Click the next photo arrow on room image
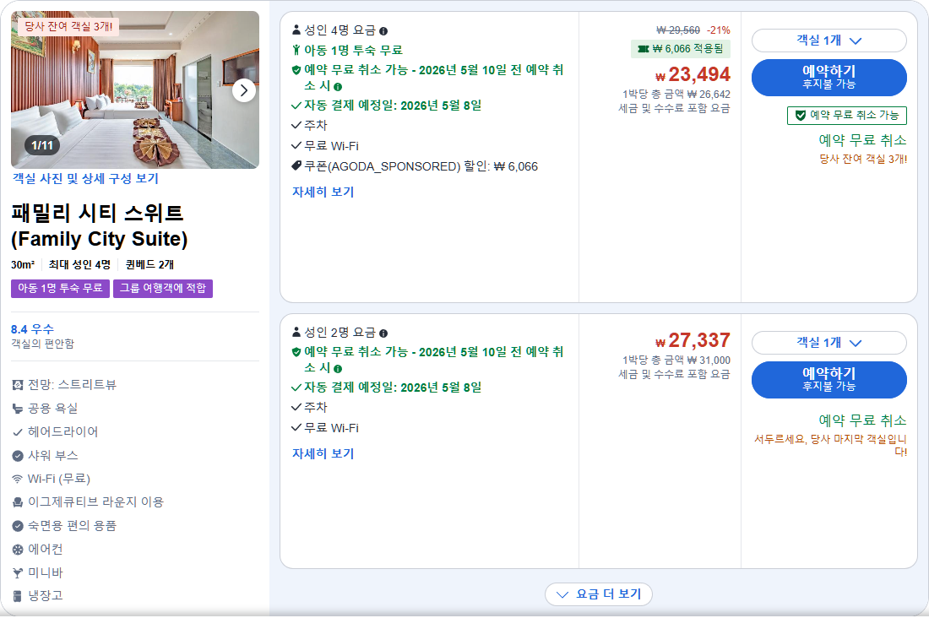The image size is (929, 618). 244,89
